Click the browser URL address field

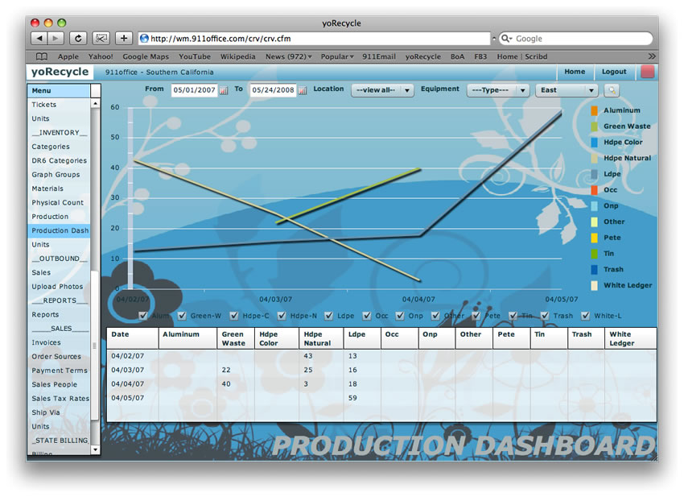tap(314, 39)
